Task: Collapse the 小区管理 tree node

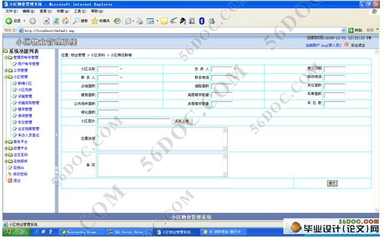Action: [x=6, y=77]
